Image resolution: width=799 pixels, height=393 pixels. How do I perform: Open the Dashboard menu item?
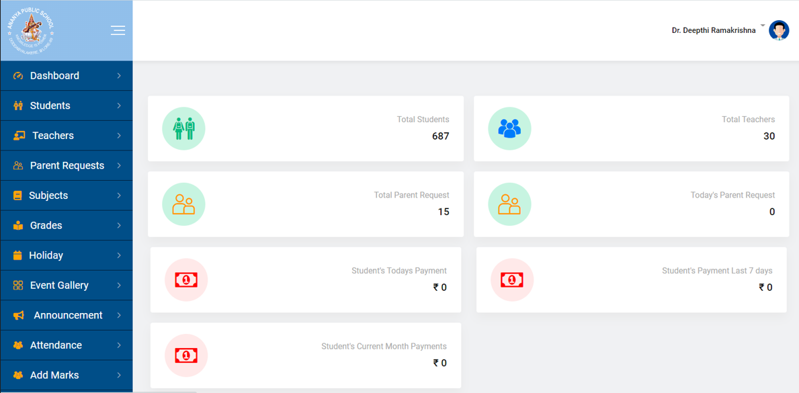click(x=54, y=76)
